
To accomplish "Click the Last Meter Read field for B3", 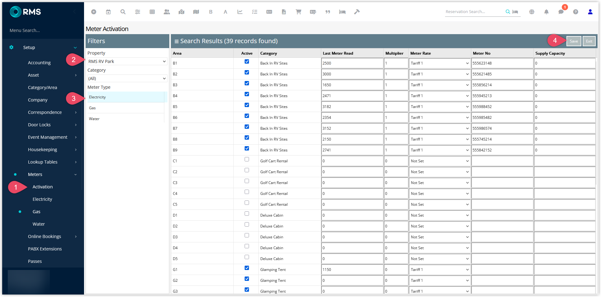I will [x=352, y=85].
